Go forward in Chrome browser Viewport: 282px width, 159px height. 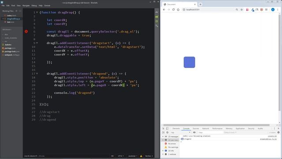168,10
